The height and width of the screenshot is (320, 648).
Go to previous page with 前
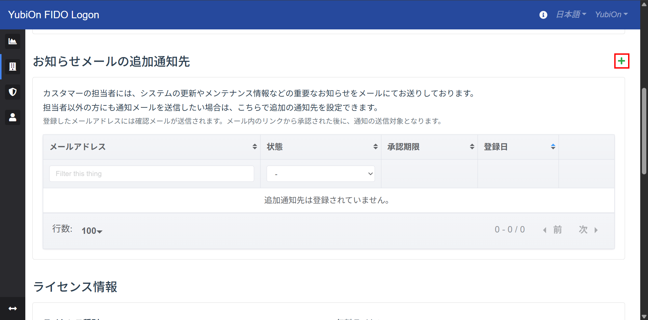552,230
